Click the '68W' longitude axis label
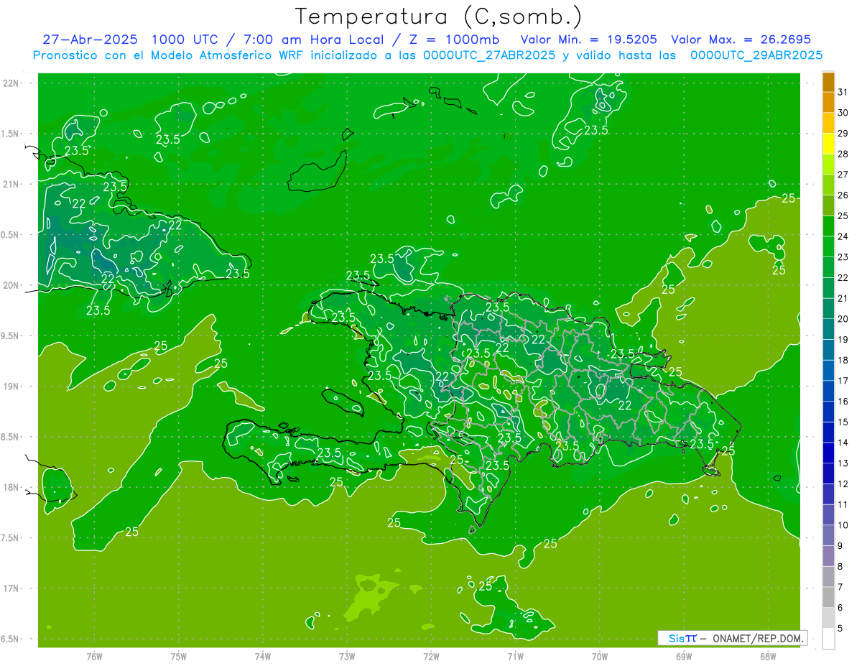 [768, 656]
